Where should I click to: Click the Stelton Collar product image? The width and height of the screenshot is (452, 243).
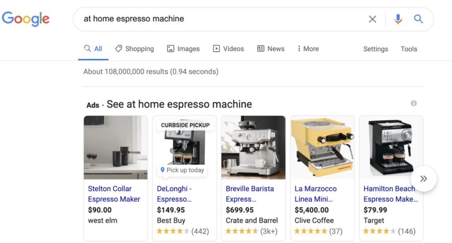[116, 147]
